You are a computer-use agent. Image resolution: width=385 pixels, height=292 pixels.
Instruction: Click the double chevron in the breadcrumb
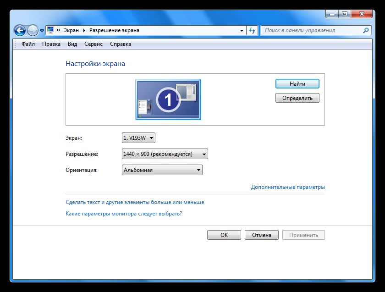coord(58,30)
